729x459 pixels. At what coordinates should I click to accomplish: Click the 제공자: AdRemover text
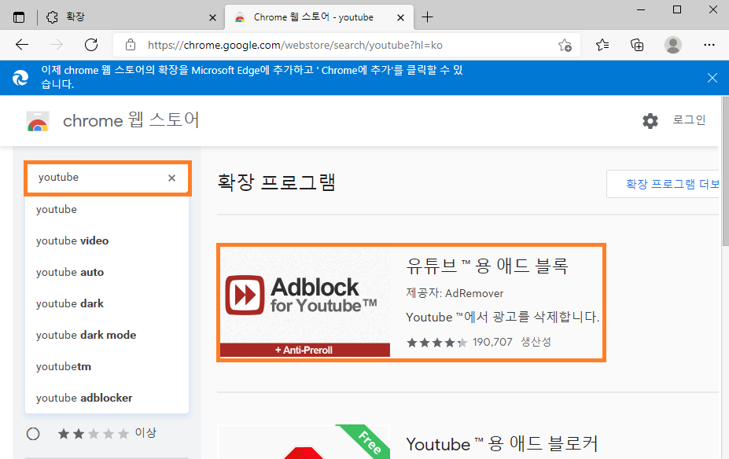point(455,293)
